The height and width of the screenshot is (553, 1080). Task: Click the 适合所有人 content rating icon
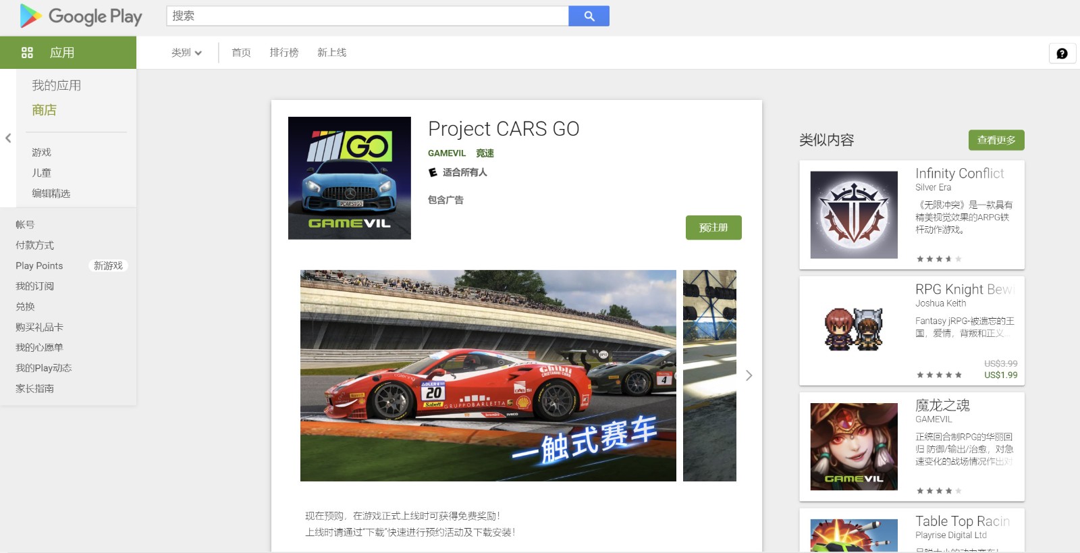pyautogui.click(x=433, y=173)
